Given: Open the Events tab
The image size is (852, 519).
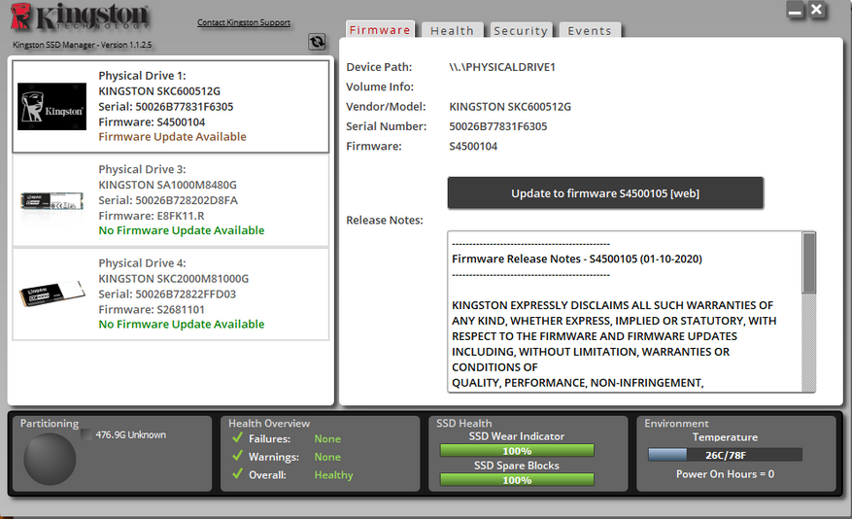Looking at the screenshot, I should tap(590, 31).
